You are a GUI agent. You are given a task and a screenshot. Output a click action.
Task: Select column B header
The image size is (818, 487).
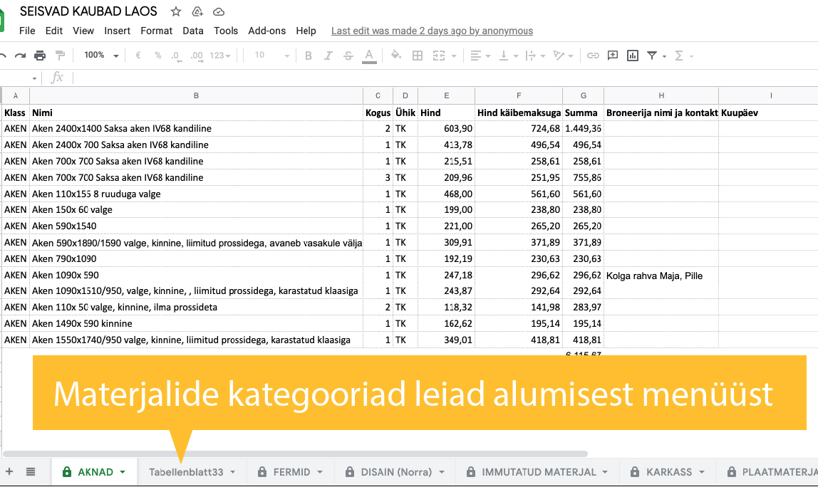[196, 95]
